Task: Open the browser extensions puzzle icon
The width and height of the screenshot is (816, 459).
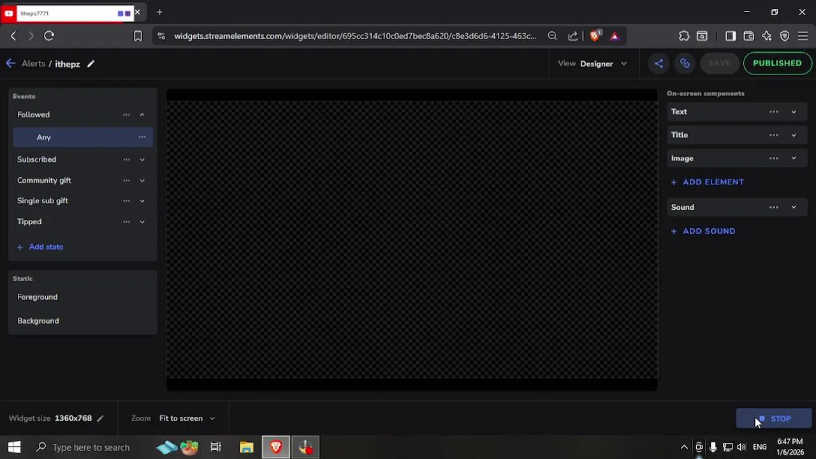Action: click(x=684, y=36)
